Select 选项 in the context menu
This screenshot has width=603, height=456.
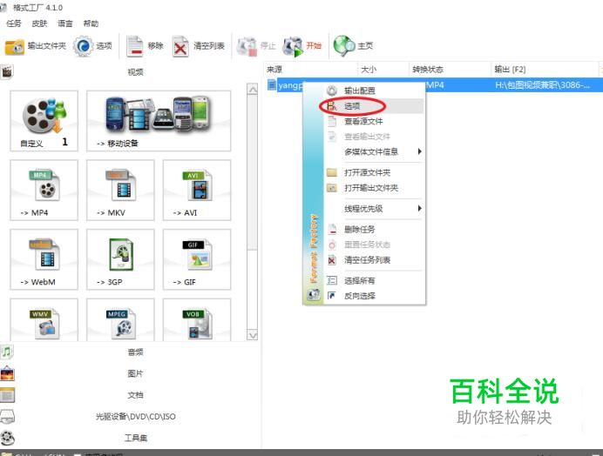click(x=374, y=106)
